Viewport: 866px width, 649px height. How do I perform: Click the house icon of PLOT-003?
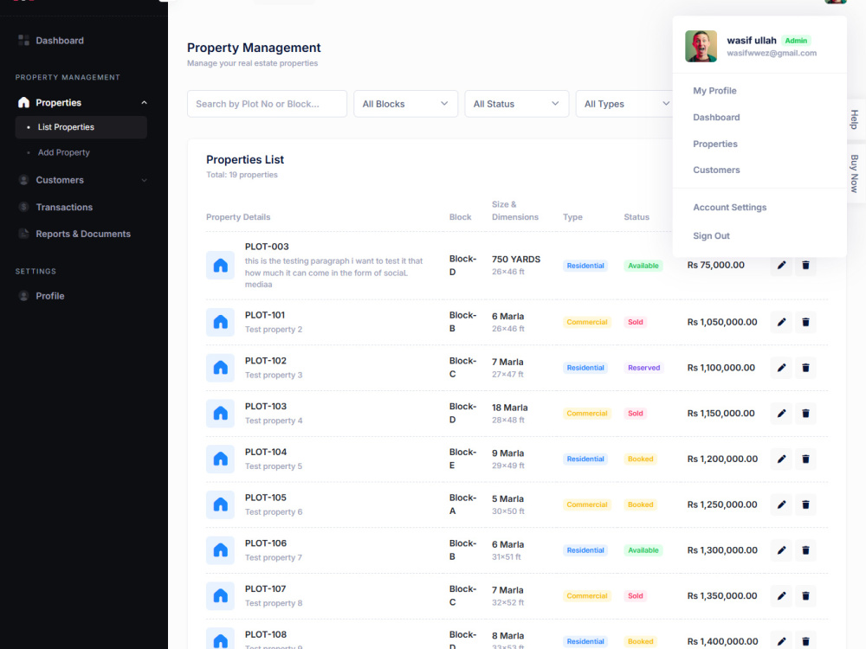click(220, 266)
